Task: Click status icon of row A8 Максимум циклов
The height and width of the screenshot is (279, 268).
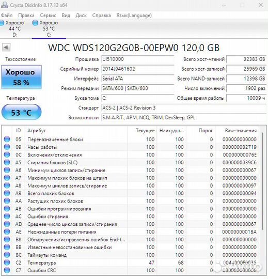Action: pos(7,185)
